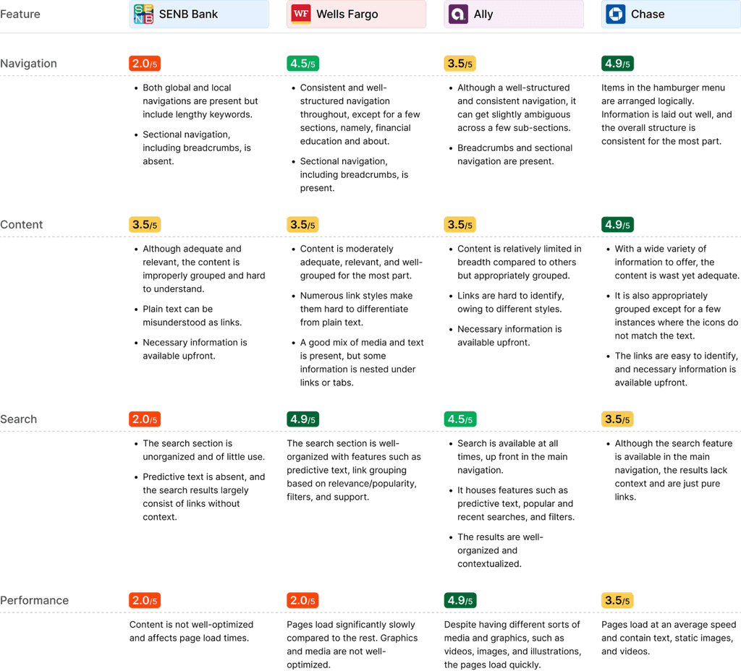
Task: Click text 'Breadcrumbs and sectional navigation are present'
Action: (x=515, y=155)
